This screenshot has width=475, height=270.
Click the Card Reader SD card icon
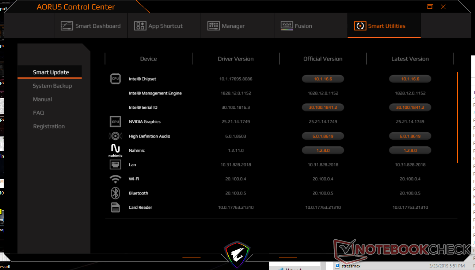[x=115, y=207]
